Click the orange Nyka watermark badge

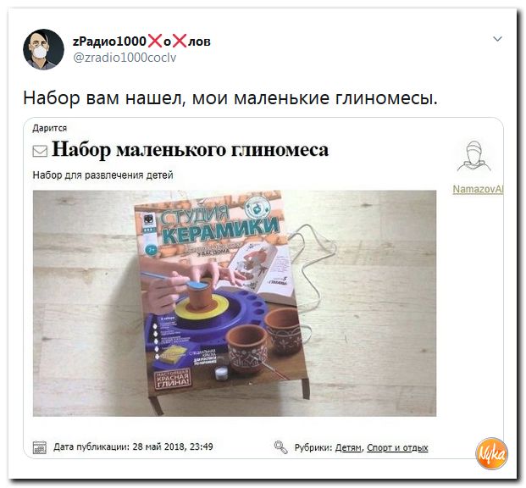coord(491,454)
